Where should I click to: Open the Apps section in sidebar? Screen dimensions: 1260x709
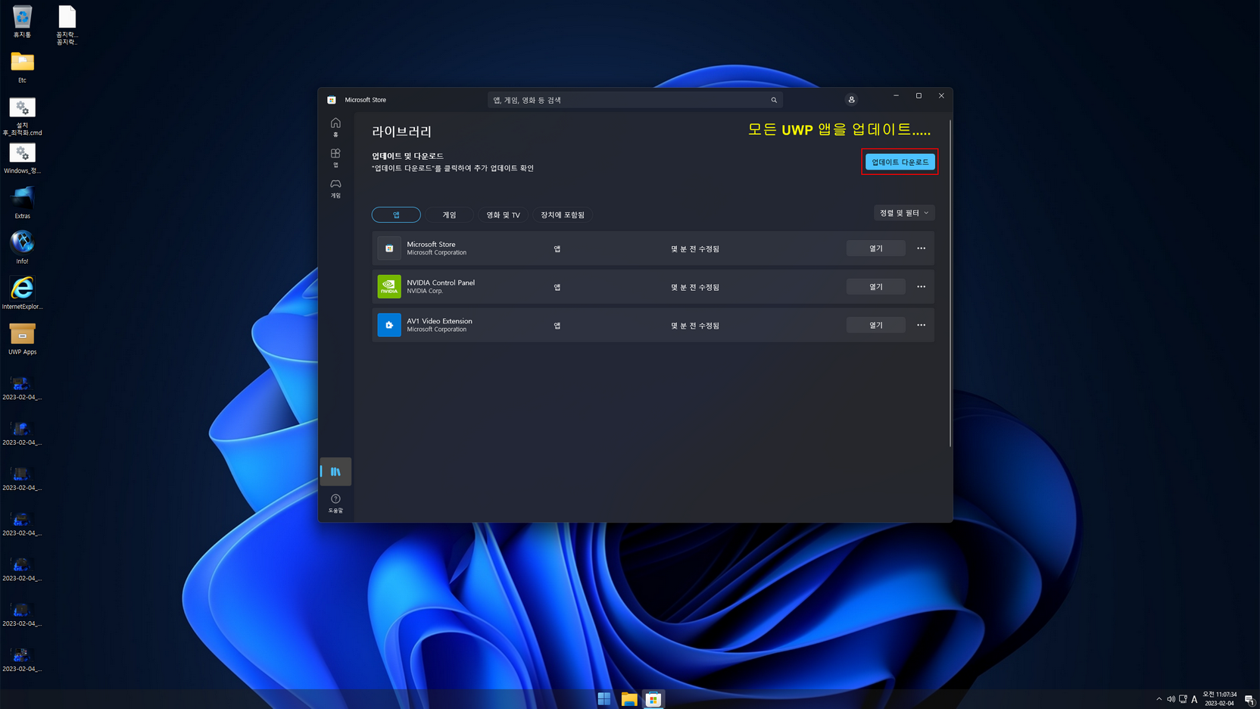[335, 158]
